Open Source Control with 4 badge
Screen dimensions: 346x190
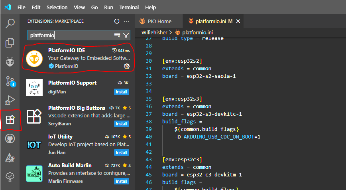click(x=10, y=81)
